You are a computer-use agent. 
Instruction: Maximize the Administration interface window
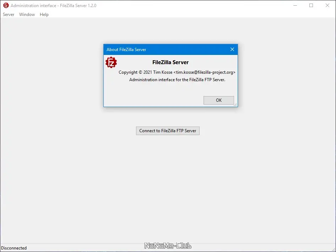coord(311,5)
